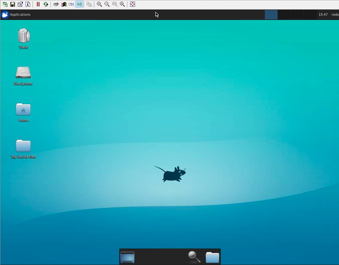339x265 pixels.
Task: Open Trash on the desktop
Action: pos(23,36)
